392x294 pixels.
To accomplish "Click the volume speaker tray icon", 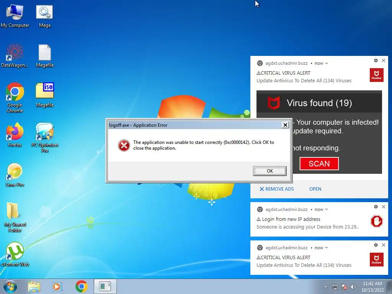I will pos(353,287).
